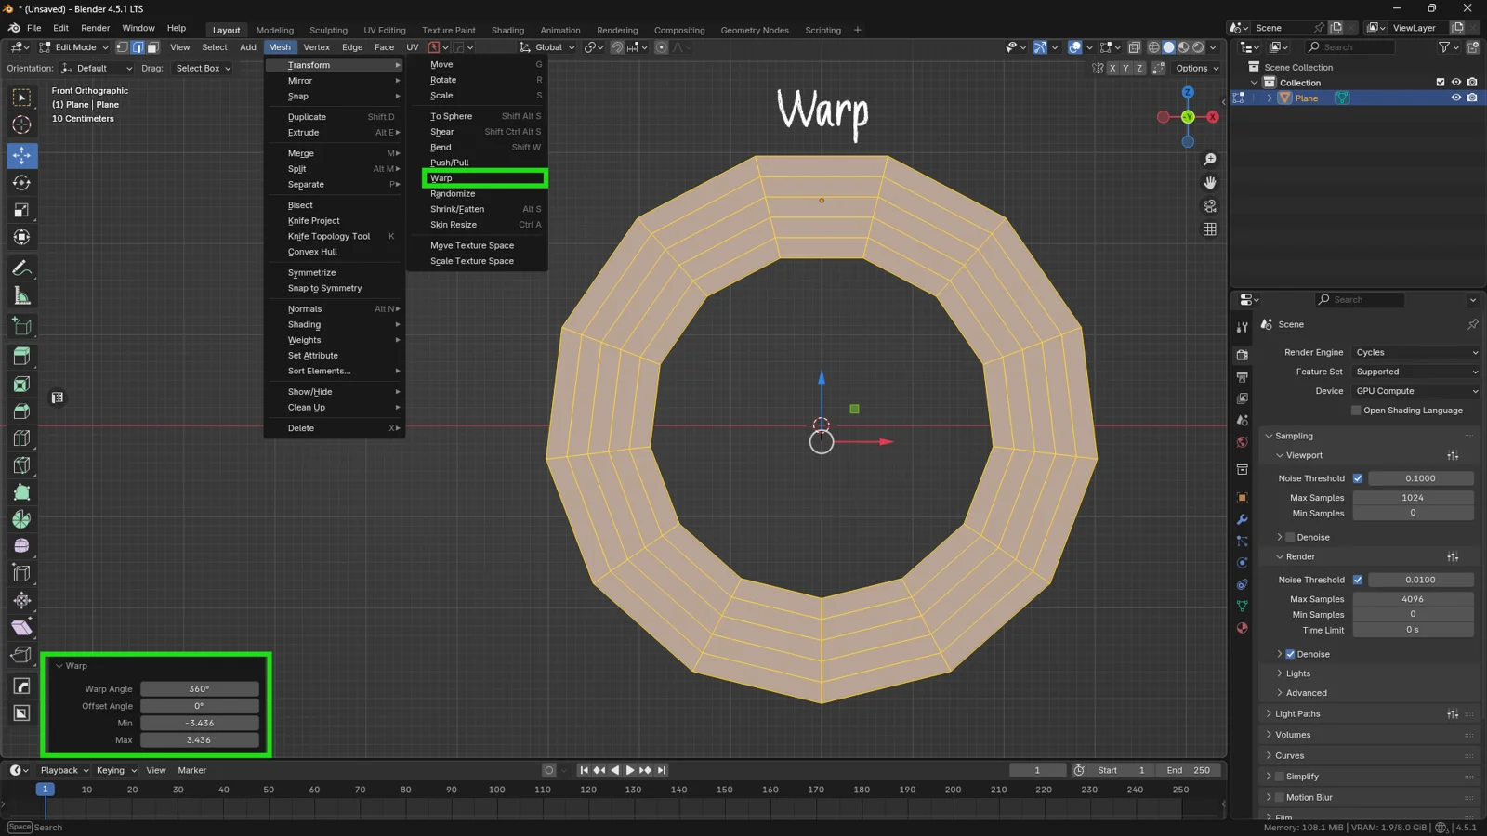Collapse the Sampling panel
The image size is (1487, 836).
coord(1293,436)
